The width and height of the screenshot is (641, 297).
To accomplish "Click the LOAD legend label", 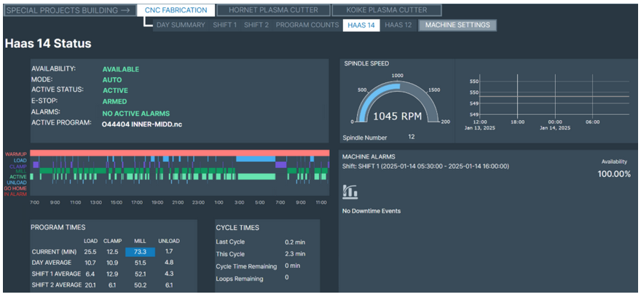I will 20,161.
